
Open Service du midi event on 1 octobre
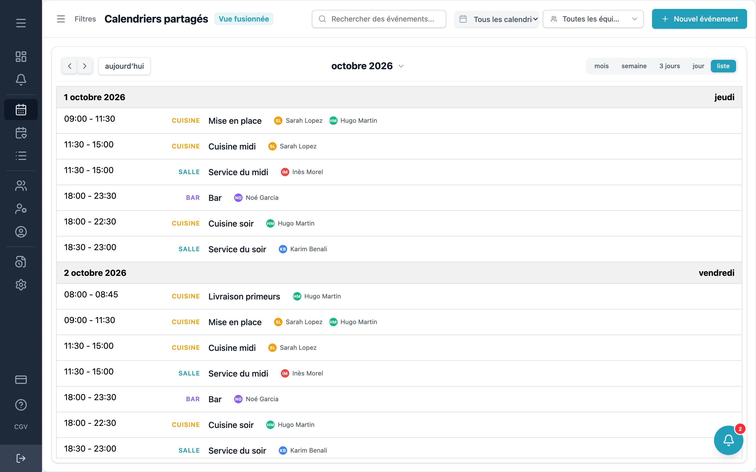(x=399, y=172)
